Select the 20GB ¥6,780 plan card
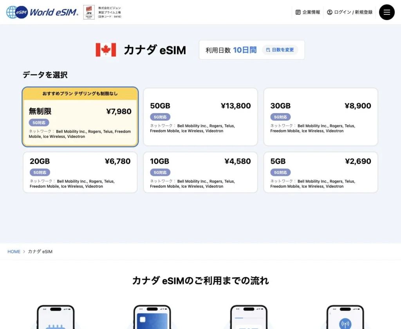The height and width of the screenshot is (329, 401). pos(80,172)
